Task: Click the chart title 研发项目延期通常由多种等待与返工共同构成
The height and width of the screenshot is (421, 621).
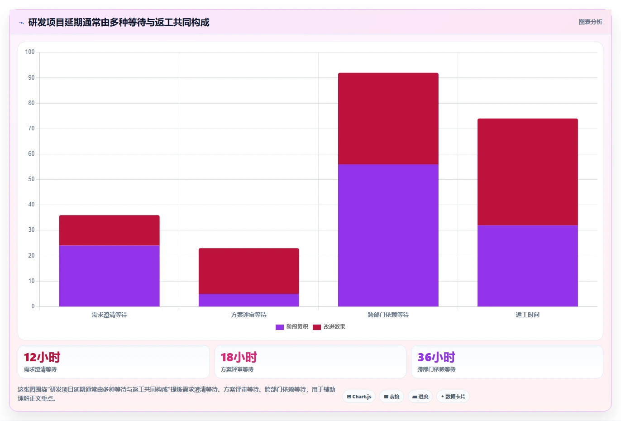Action: (119, 22)
